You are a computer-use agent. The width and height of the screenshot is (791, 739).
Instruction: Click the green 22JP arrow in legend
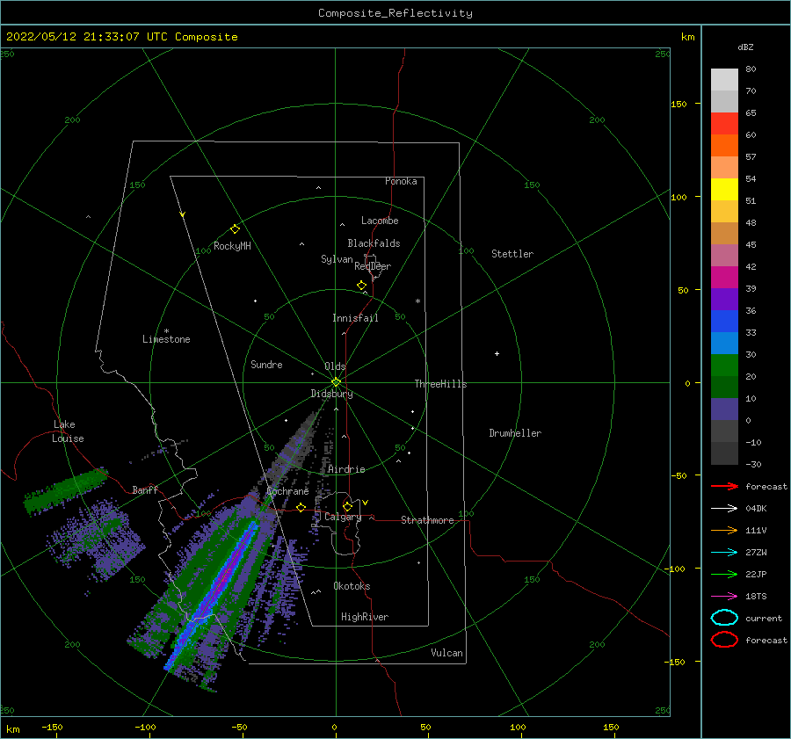(x=724, y=574)
